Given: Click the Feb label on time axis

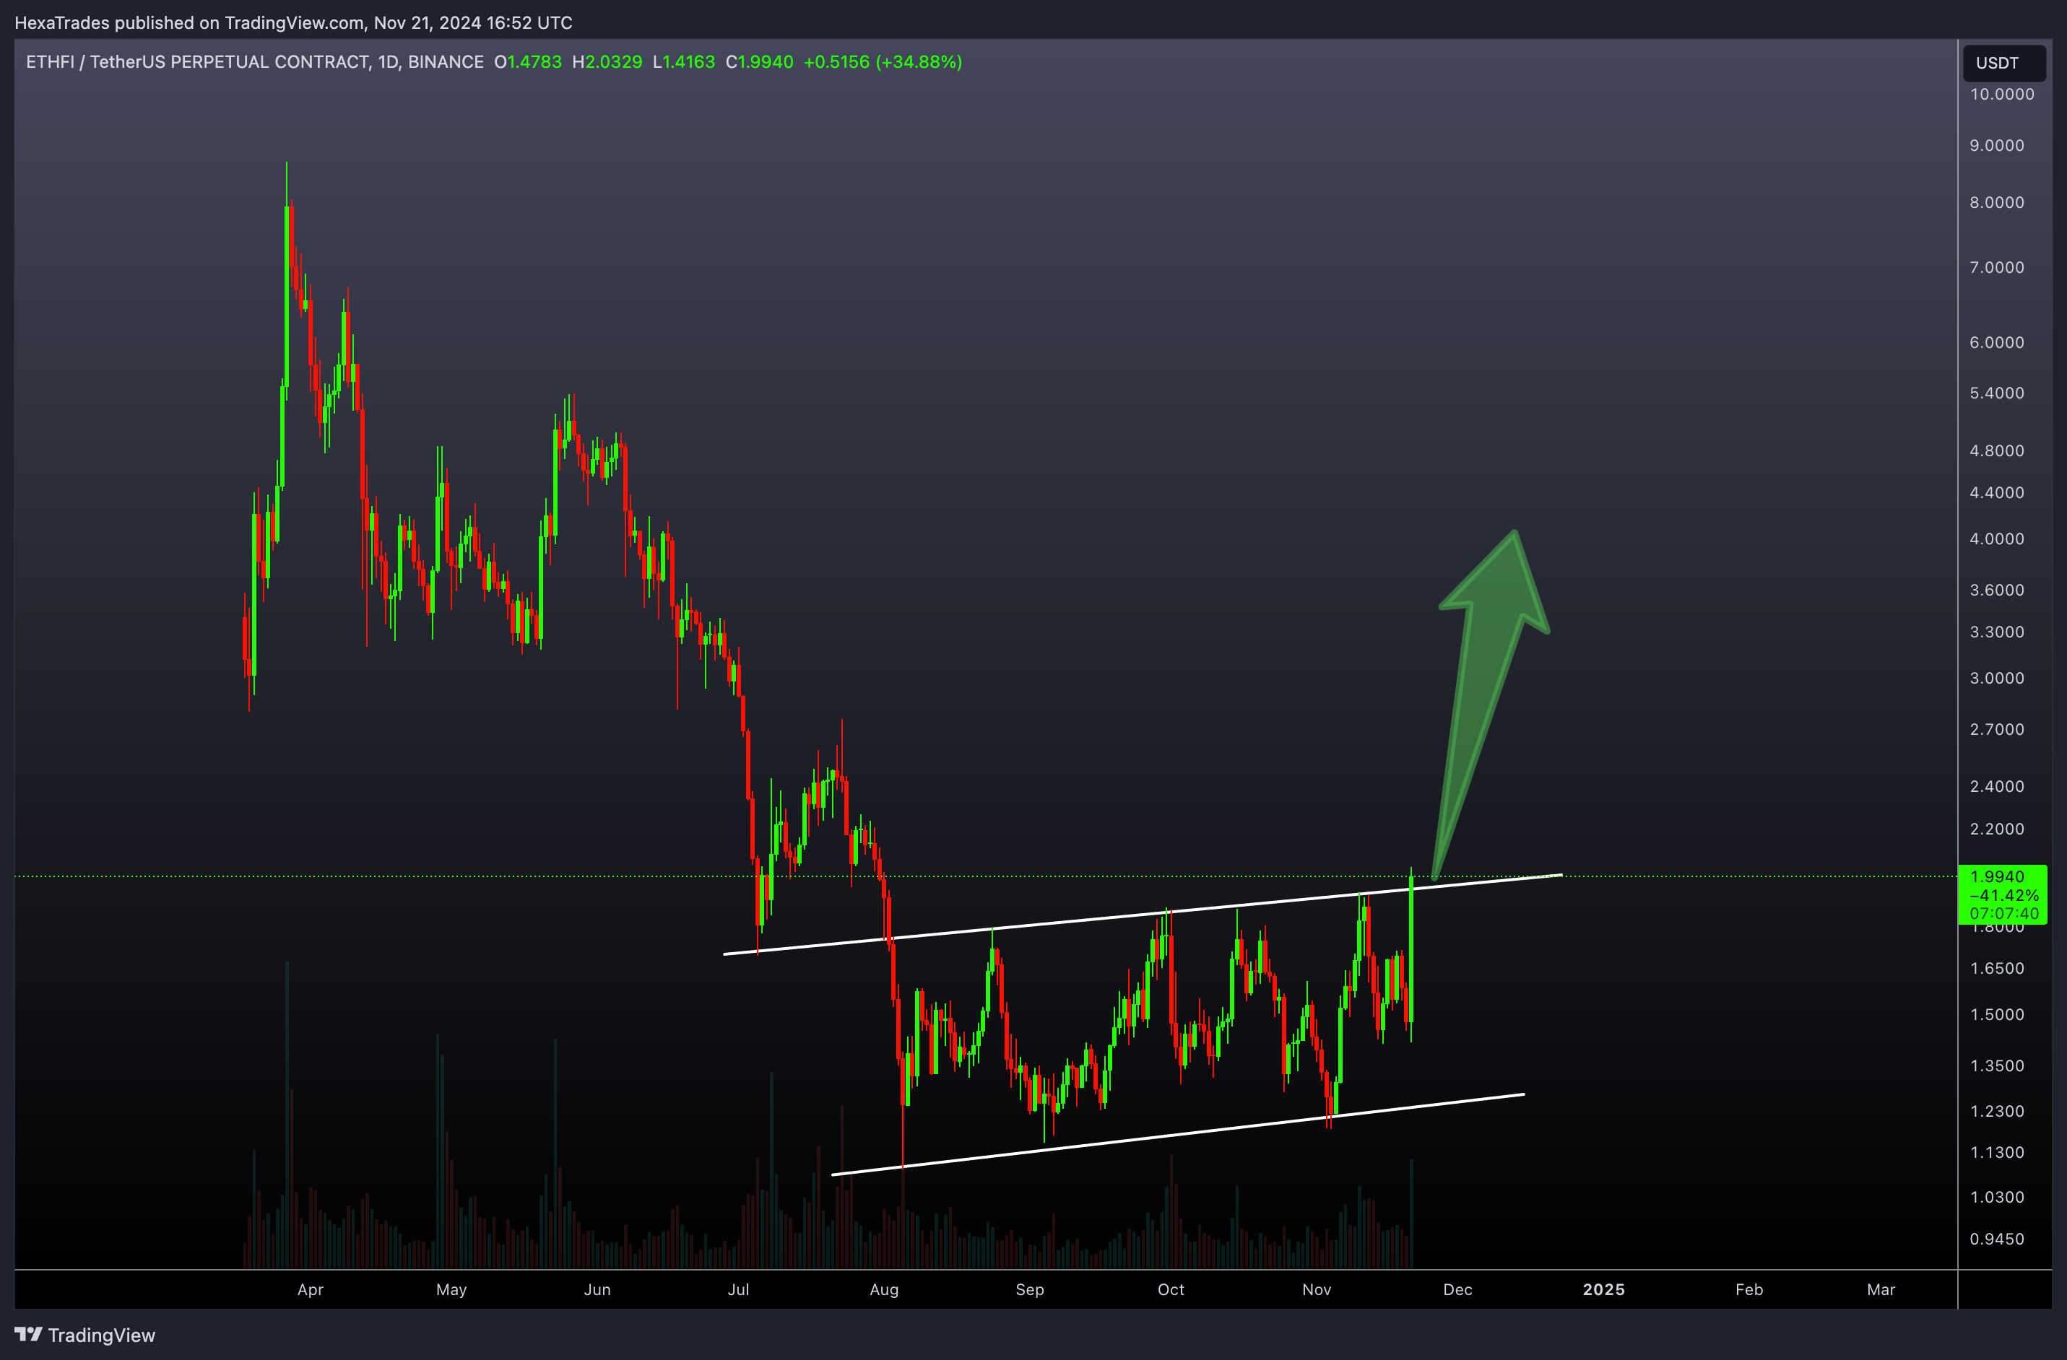Looking at the screenshot, I should (1749, 1290).
